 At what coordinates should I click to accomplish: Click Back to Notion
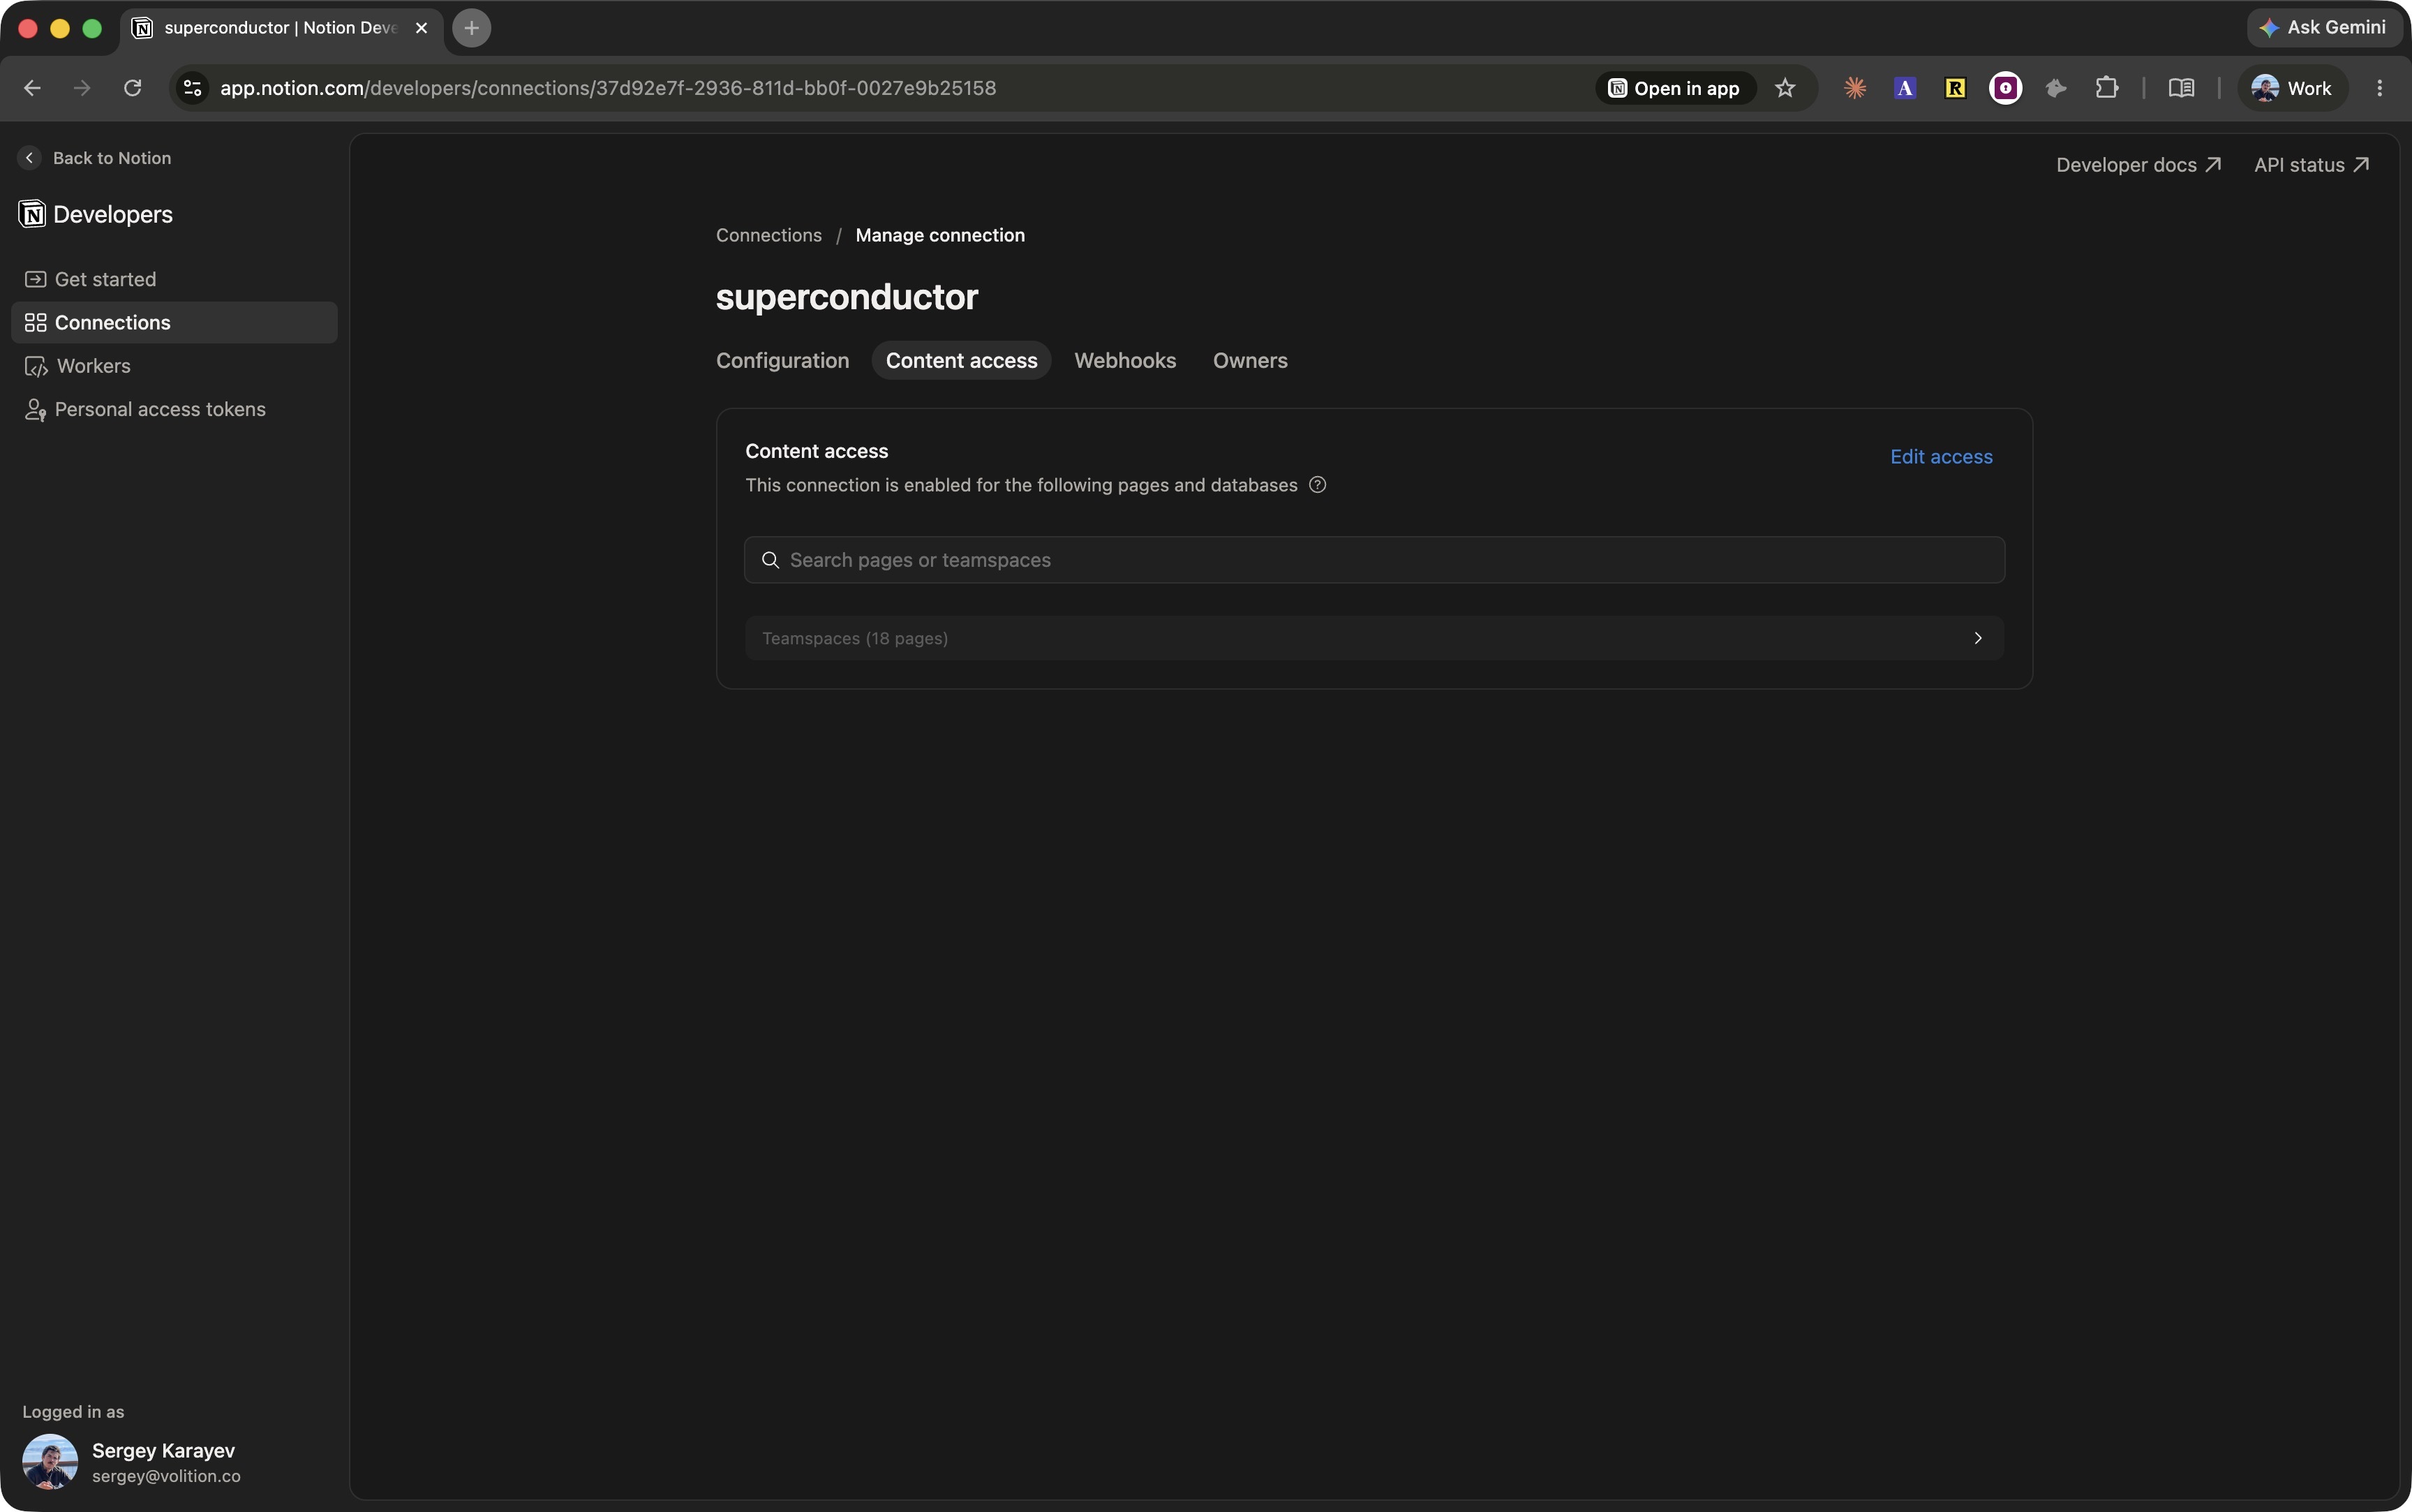(96, 158)
